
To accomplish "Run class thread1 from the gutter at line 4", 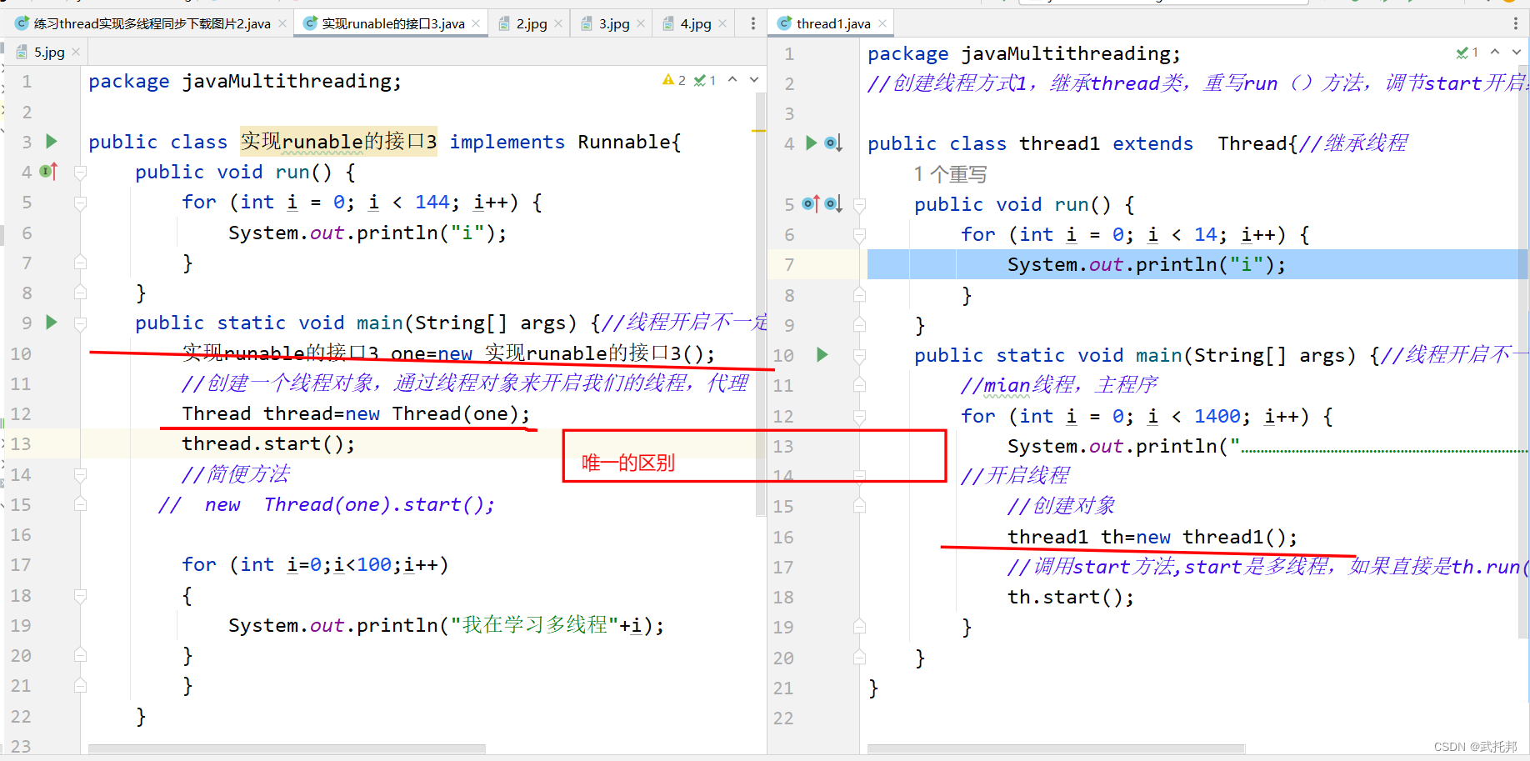I will coord(812,143).
